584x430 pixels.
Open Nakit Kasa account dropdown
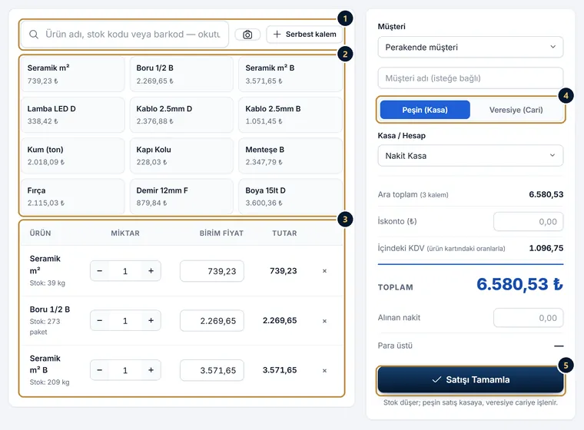click(470, 156)
